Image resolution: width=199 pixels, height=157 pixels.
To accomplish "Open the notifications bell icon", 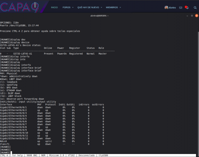I will click(187, 7).
